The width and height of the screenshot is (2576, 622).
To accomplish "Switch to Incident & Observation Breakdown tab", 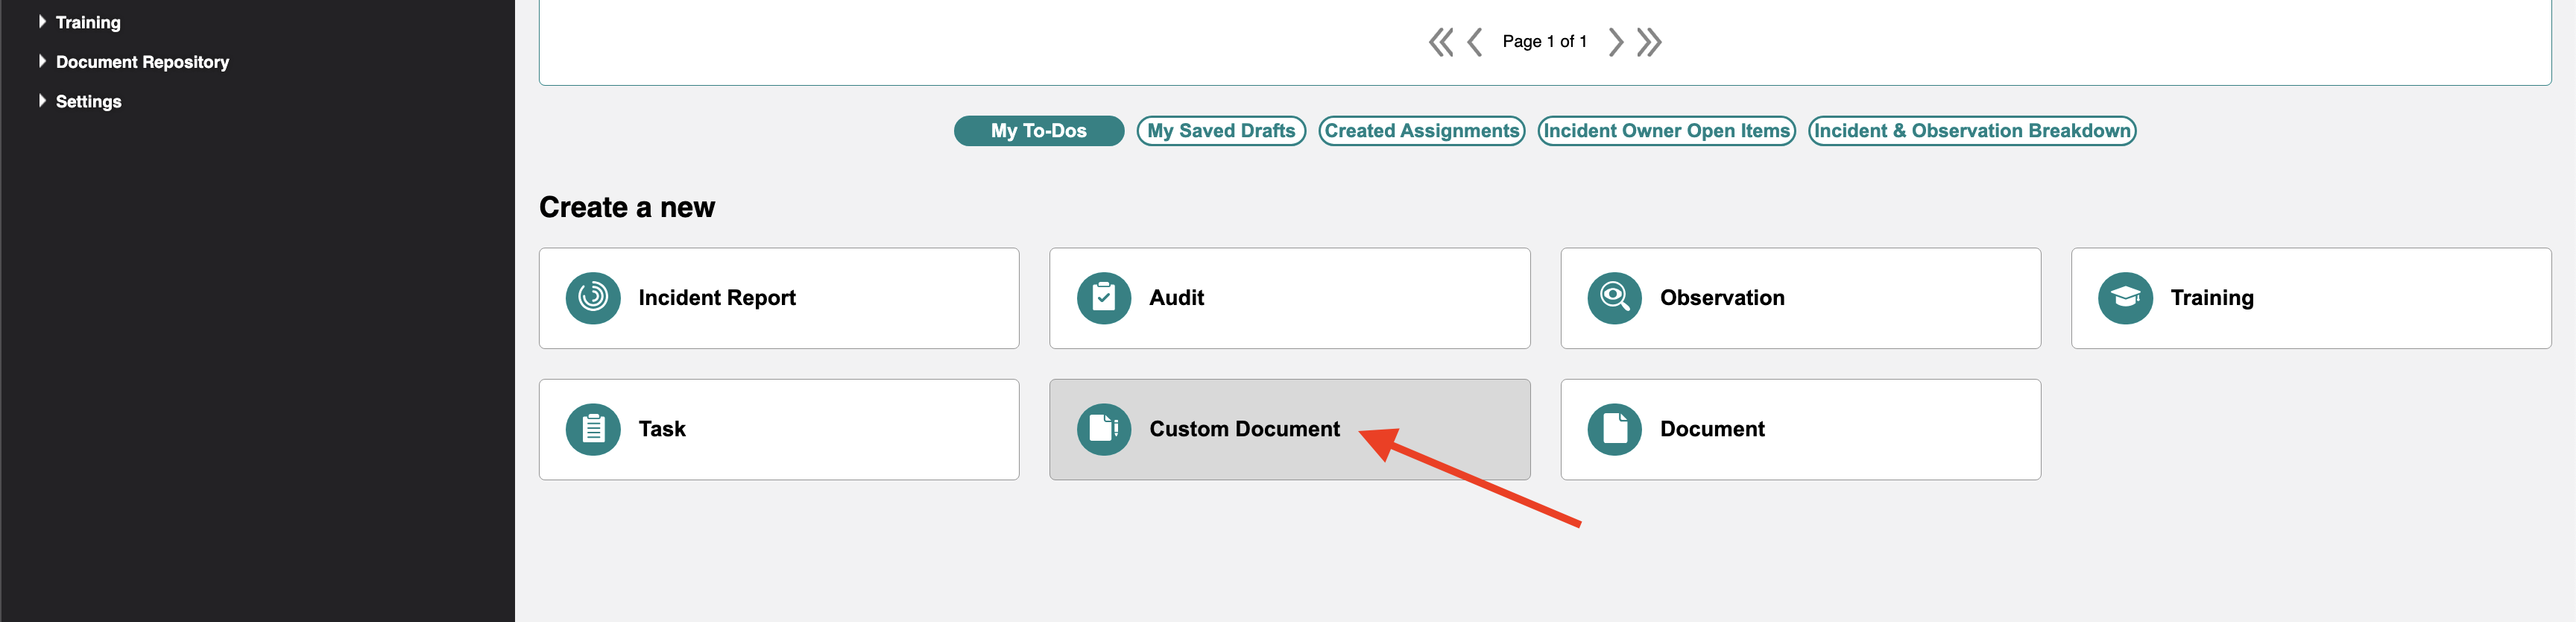I will (1972, 131).
